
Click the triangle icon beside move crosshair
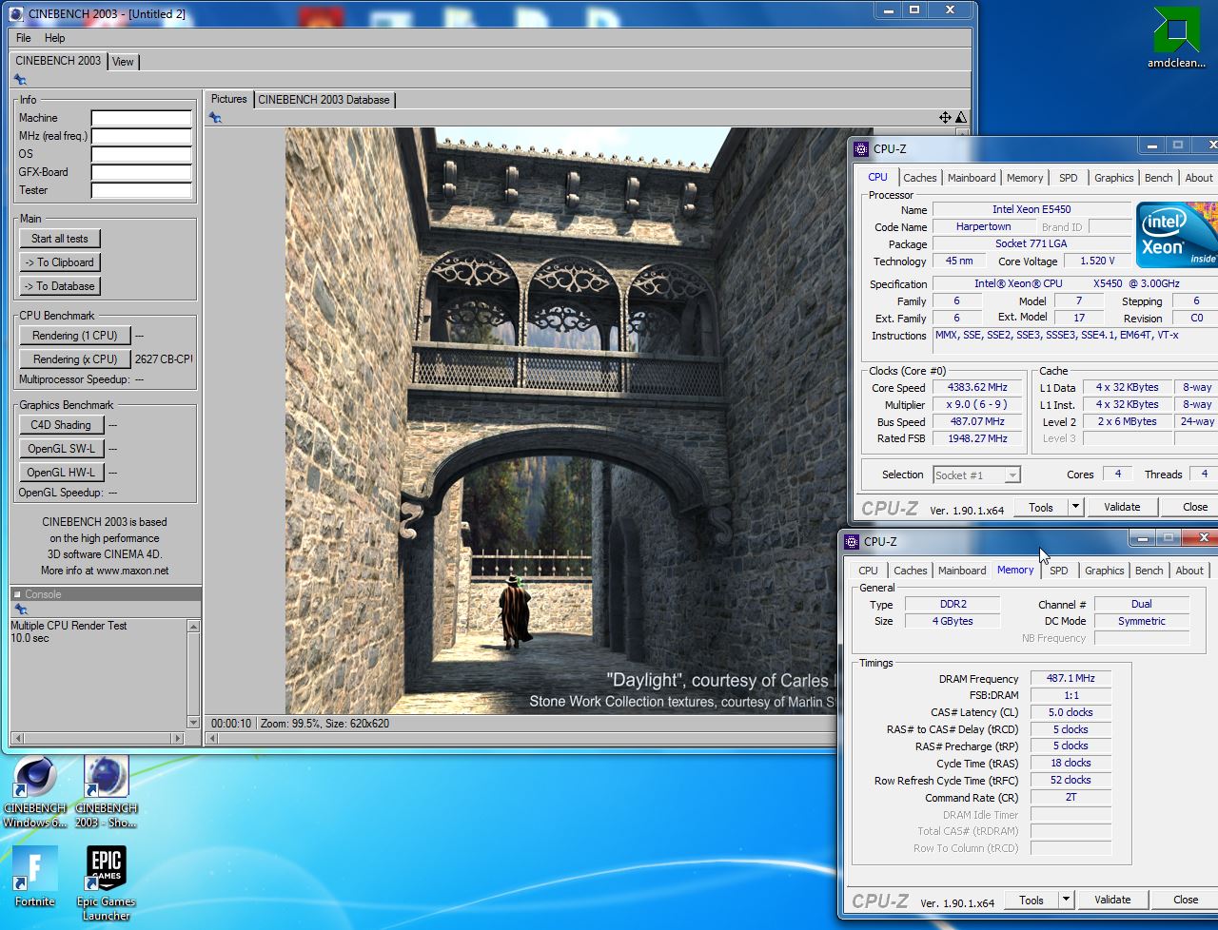pos(960,118)
